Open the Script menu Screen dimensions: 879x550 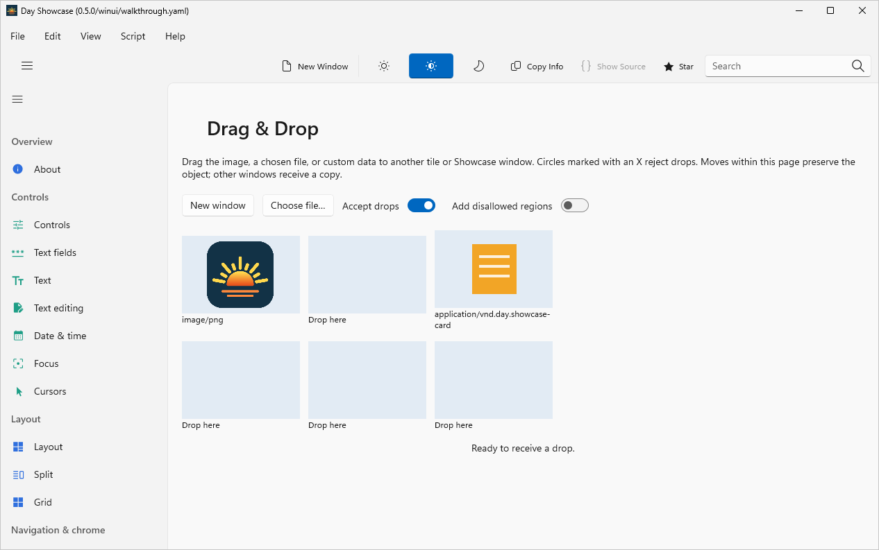133,36
